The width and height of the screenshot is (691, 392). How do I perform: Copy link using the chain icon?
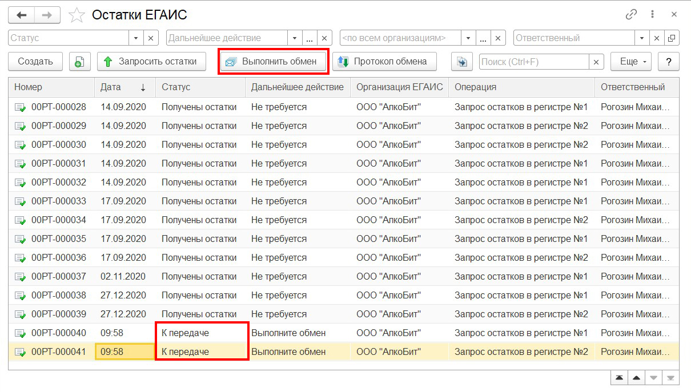click(632, 15)
